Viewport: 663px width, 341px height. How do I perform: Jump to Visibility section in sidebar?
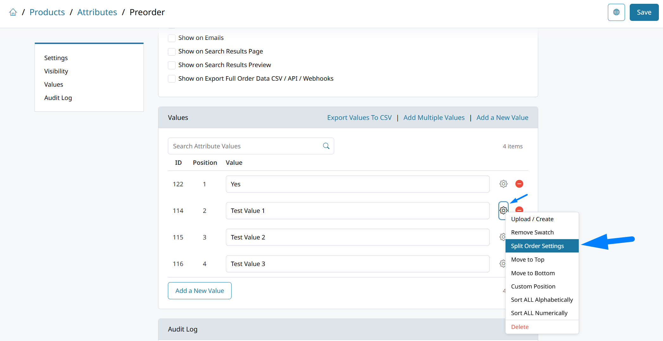click(x=56, y=71)
